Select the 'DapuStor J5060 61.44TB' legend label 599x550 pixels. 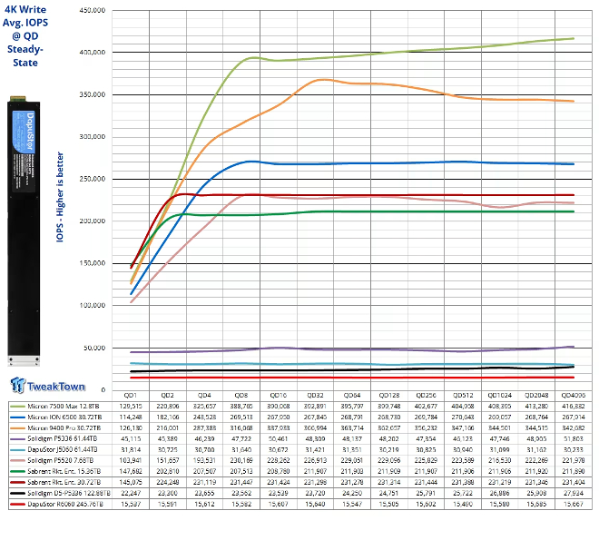[x=63, y=449]
